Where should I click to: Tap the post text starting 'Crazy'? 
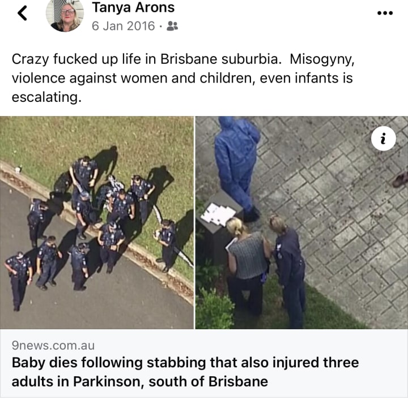pyautogui.click(x=183, y=78)
